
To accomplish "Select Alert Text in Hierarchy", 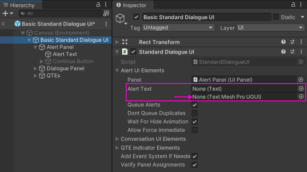I will coord(65,54).
